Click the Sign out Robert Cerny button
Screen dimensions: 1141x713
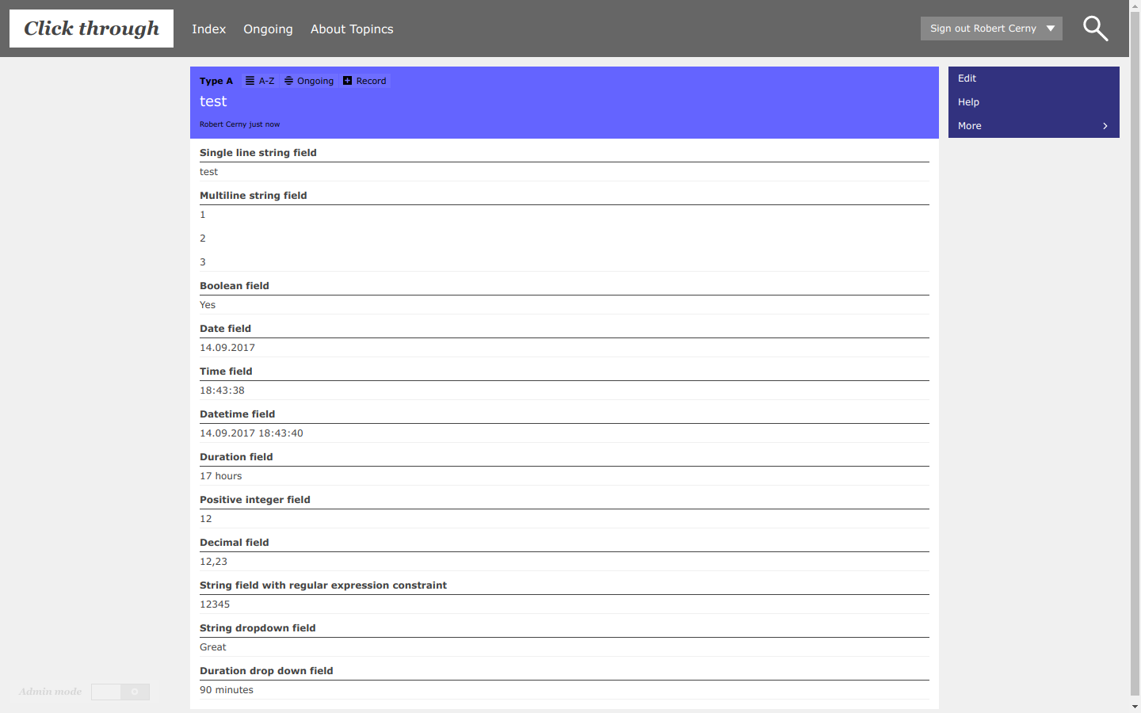pos(983,29)
